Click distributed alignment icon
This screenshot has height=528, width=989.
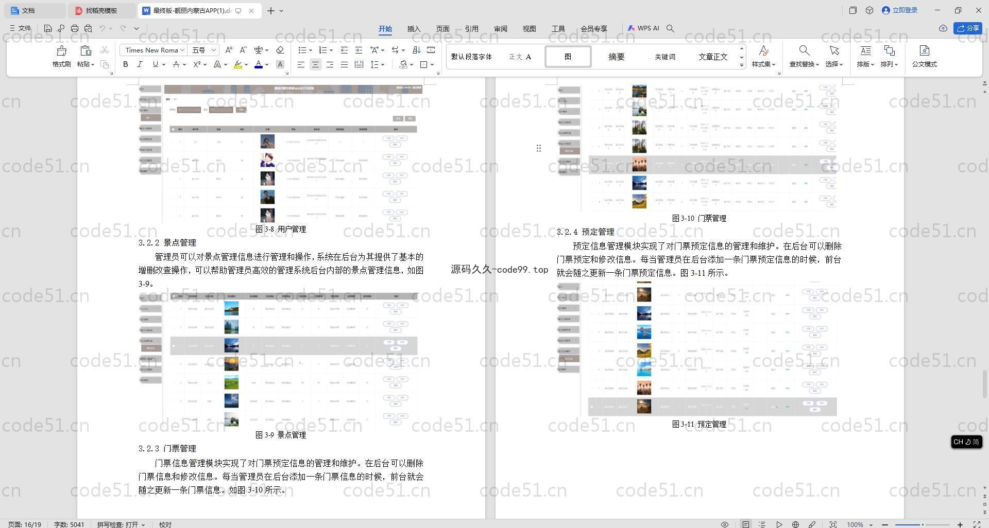coord(359,64)
